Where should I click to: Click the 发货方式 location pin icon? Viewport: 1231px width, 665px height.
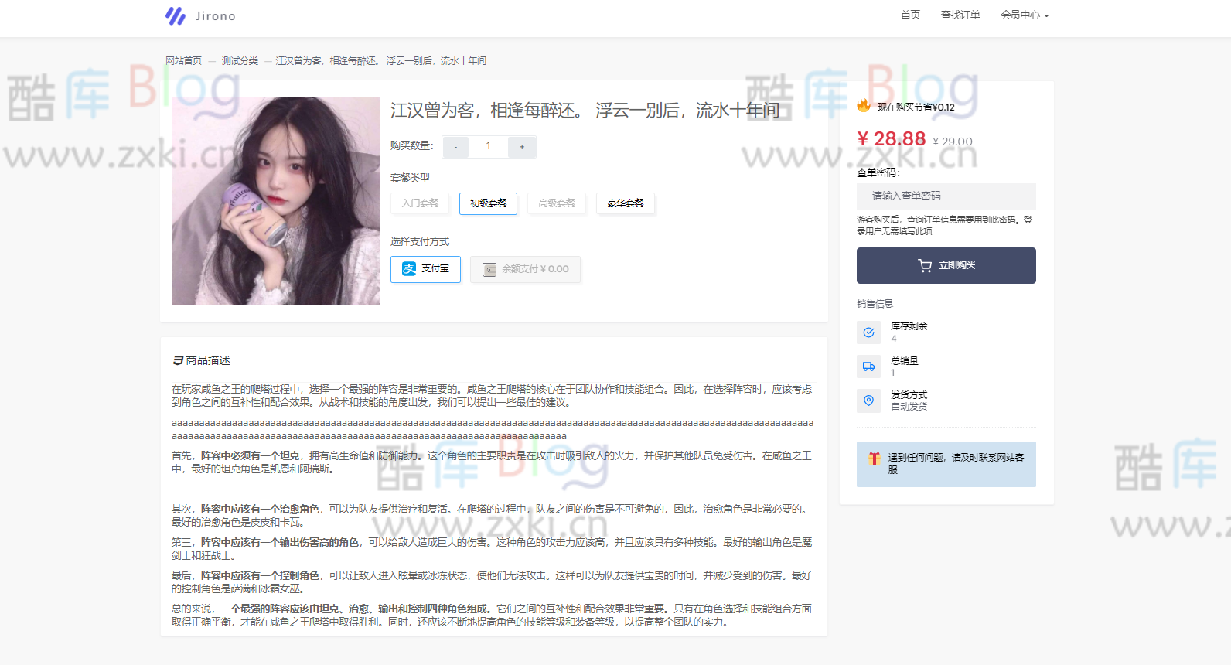(x=868, y=401)
